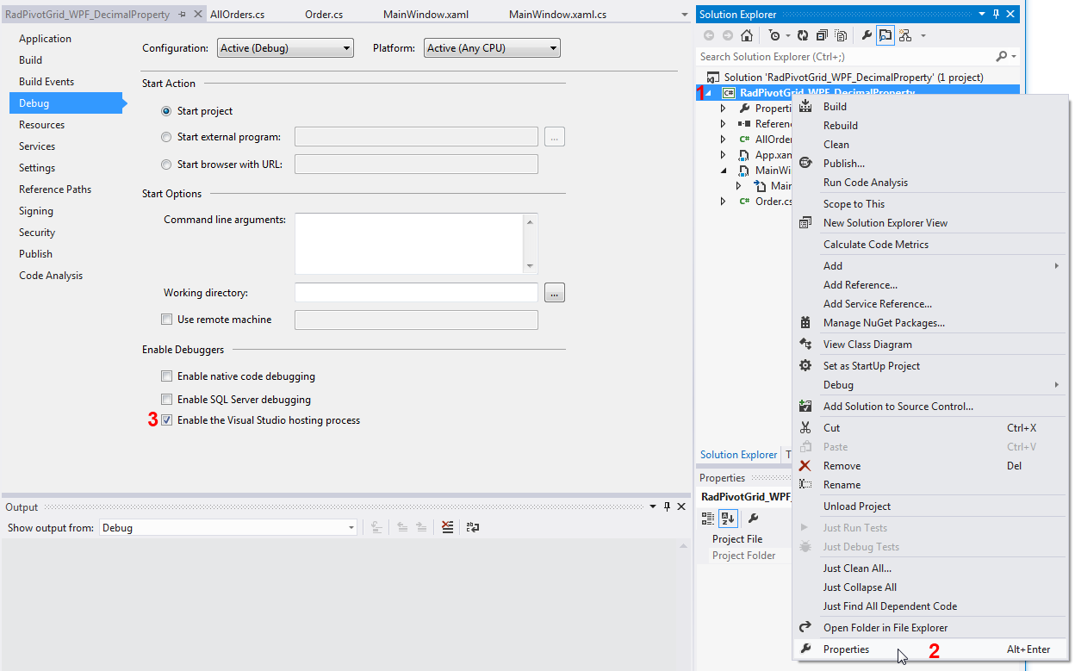1075x671 pixels.
Task: Expand the Properties node in Solution Explorer
Action: [724, 109]
